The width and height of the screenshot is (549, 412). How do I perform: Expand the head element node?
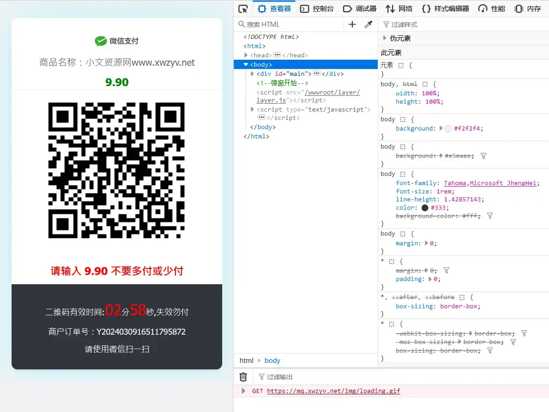(246, 55)
